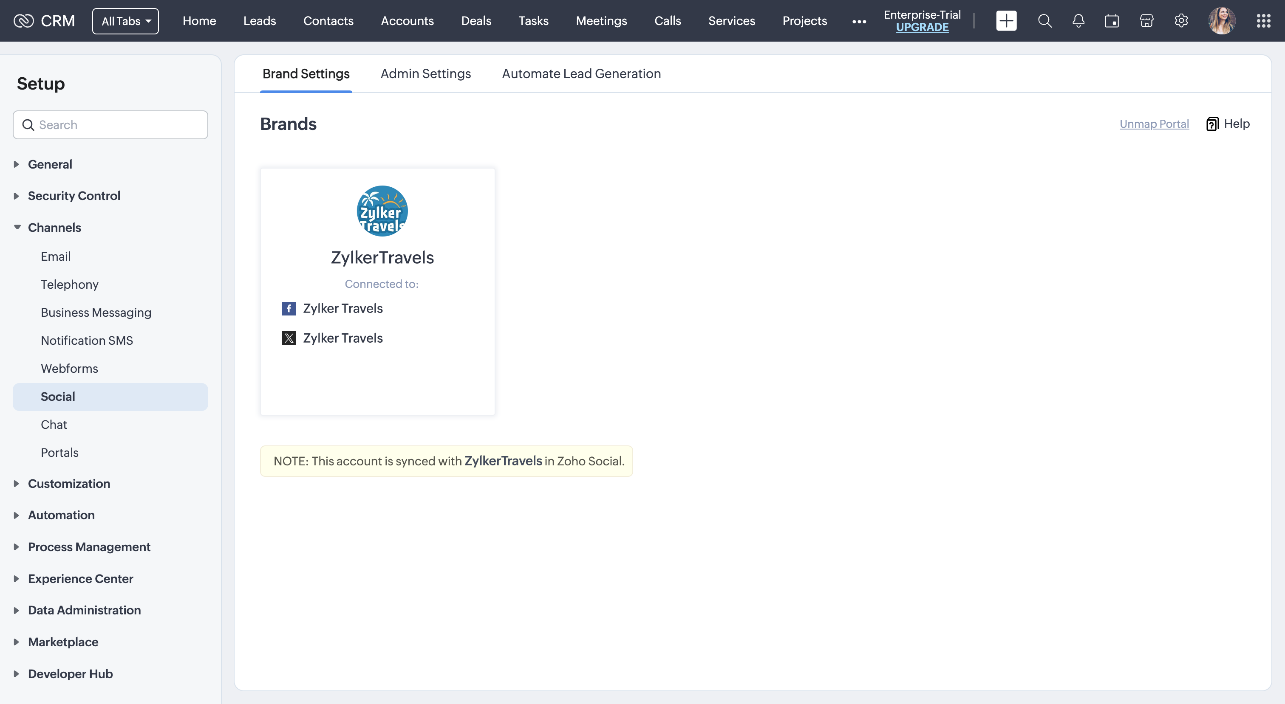Click the UPGRADE link
This screenshot has width=1285, height=704.
[x=922, y=28]
